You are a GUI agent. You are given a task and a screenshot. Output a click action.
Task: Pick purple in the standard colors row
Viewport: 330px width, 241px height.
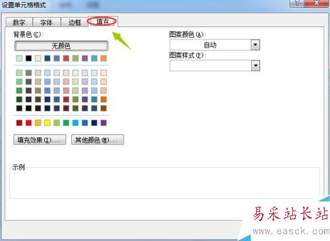(x=104, y=123)
